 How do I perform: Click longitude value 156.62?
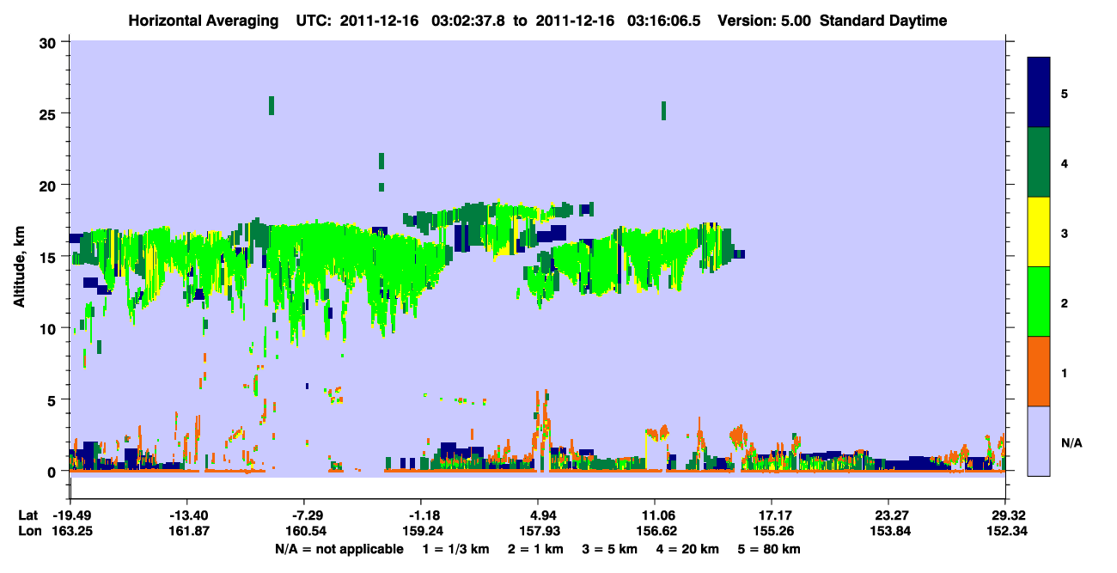pos(656,532)
